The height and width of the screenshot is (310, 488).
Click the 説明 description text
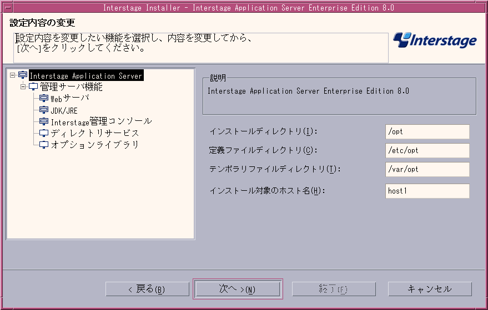pyautogui.click(x=308, y=91)
